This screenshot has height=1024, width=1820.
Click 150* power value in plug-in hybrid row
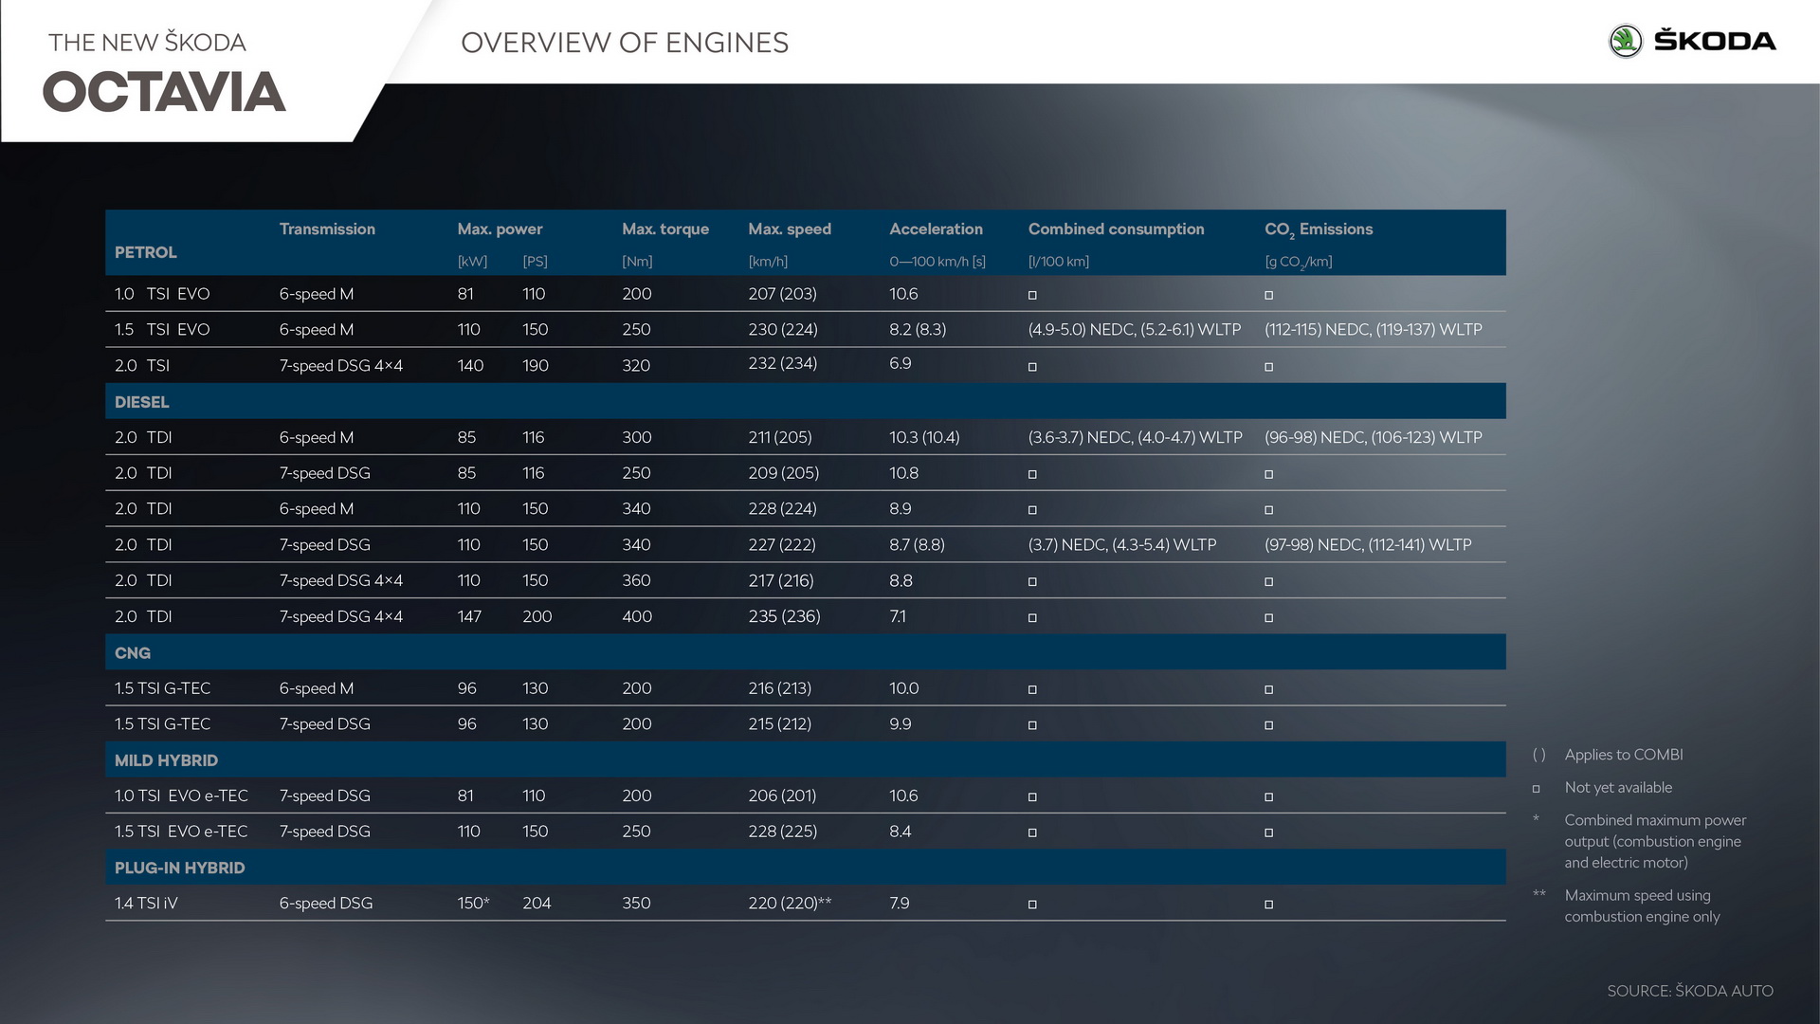tap(473, 903)
